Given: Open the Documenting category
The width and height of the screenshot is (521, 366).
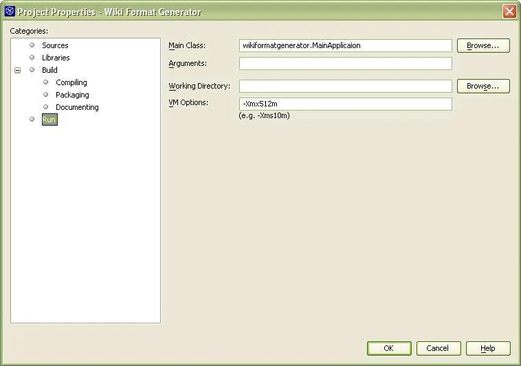Looking at the screenshot, I should coord(77,107).
